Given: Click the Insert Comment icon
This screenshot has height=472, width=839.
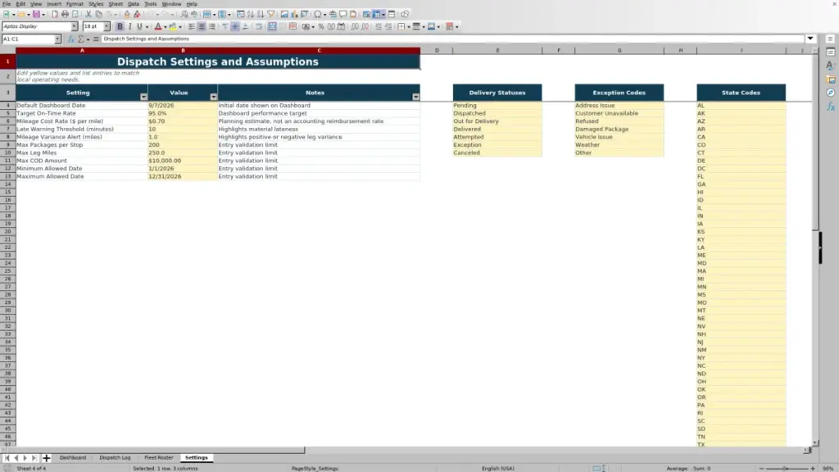Looking at the screenshot, I should tap(343, 14).
